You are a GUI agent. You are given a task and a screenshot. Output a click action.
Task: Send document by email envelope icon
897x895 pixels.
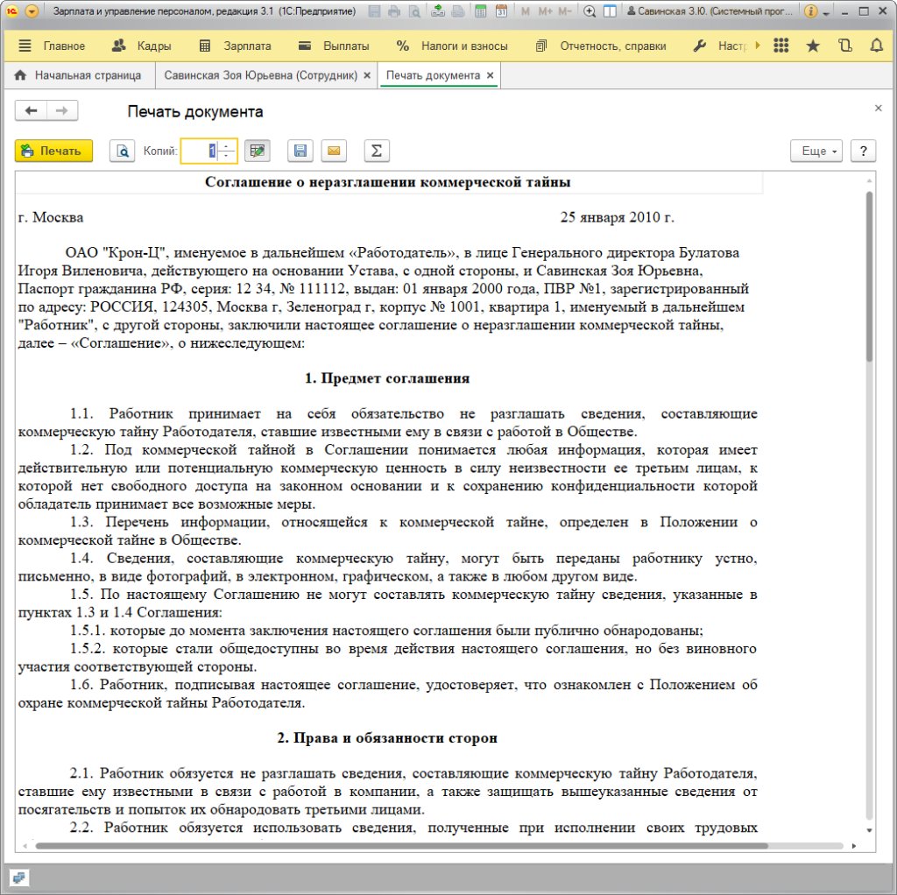click(334, 151)
